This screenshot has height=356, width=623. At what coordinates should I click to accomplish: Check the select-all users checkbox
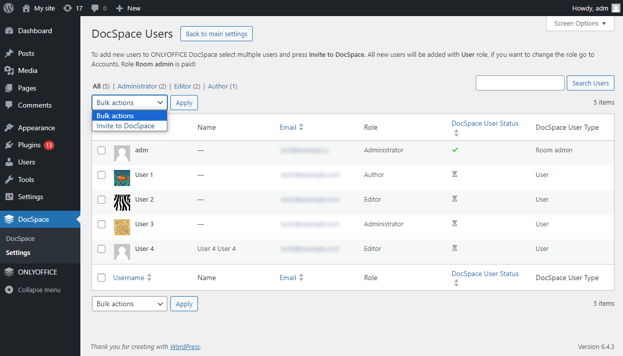point(101,127)
